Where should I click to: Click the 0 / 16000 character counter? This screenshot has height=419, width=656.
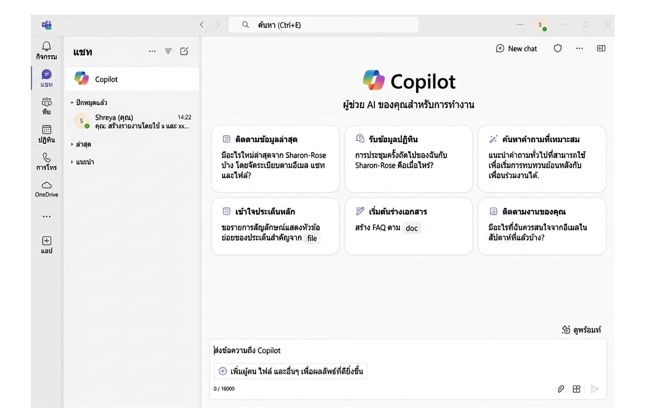[224, 389]
